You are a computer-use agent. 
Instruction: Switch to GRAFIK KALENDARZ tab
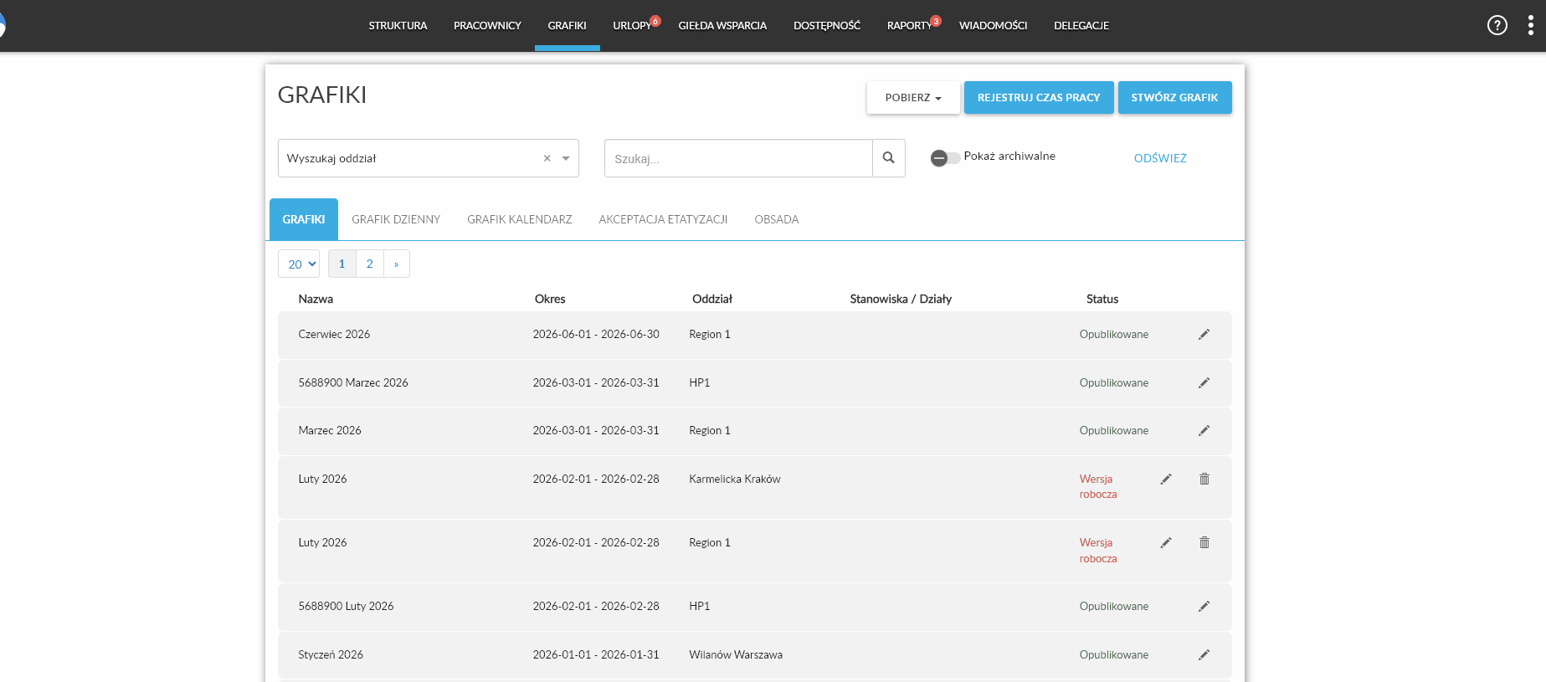click(x=520, y=219)
